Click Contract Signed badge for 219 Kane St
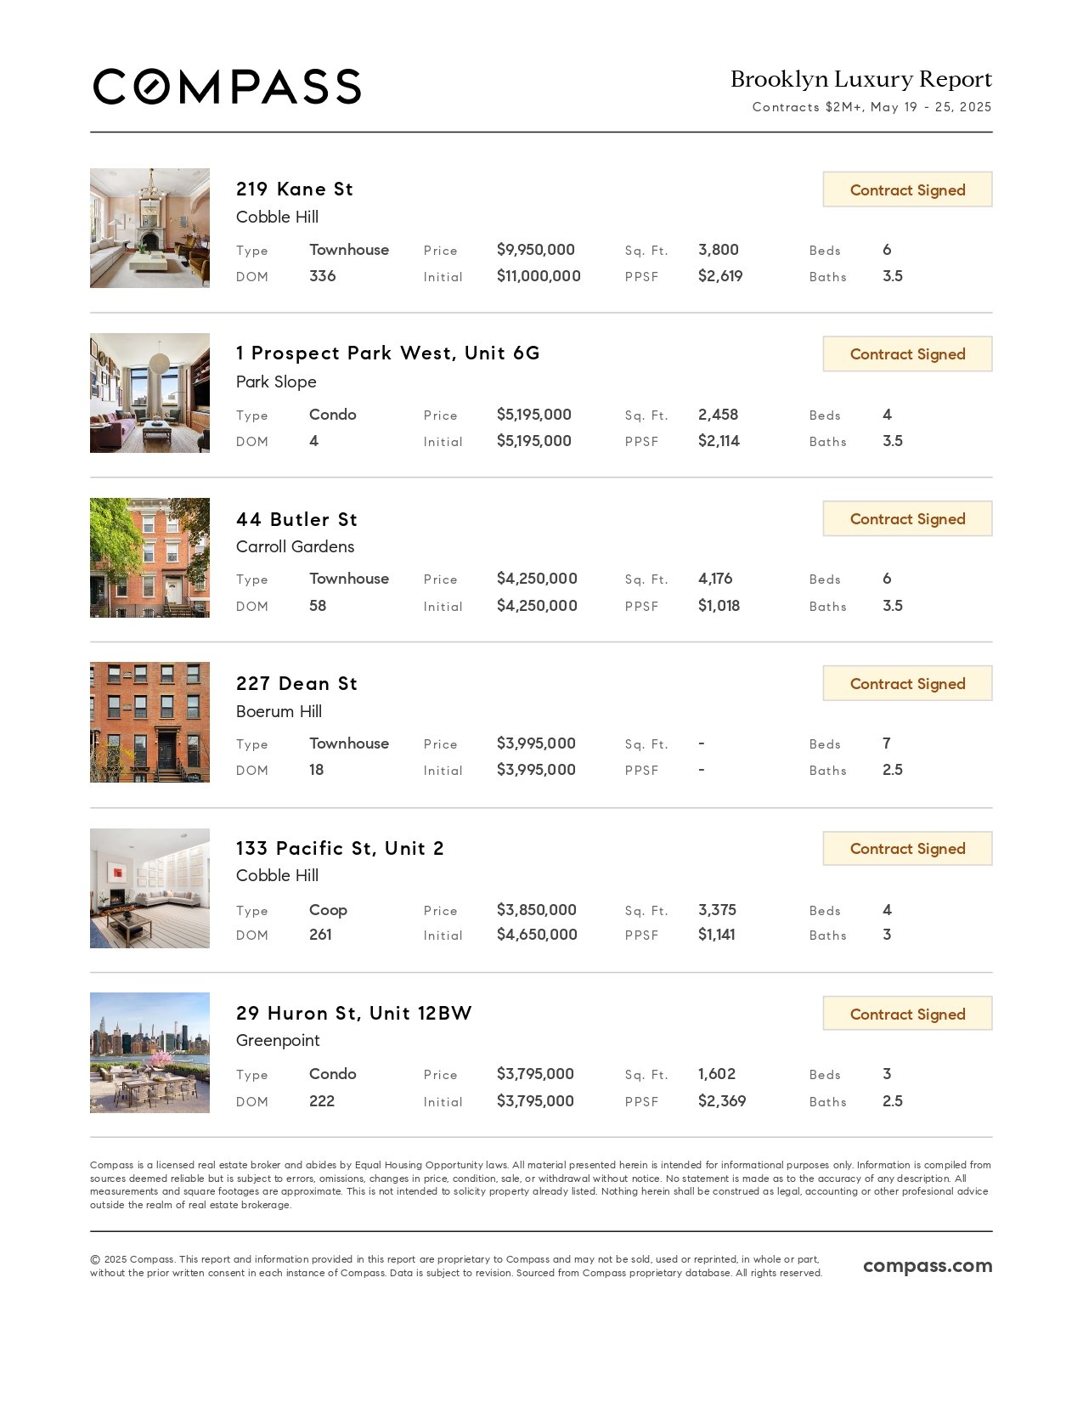 pos(907,189)
